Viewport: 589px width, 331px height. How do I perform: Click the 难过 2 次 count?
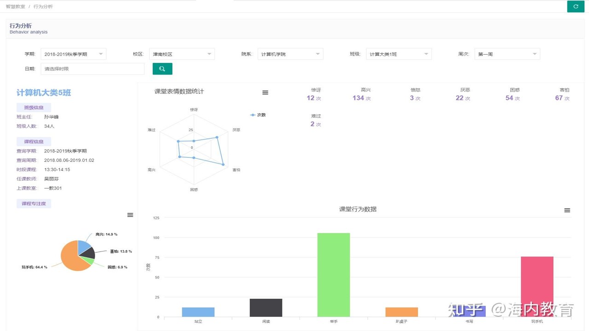tap(316, 124)
